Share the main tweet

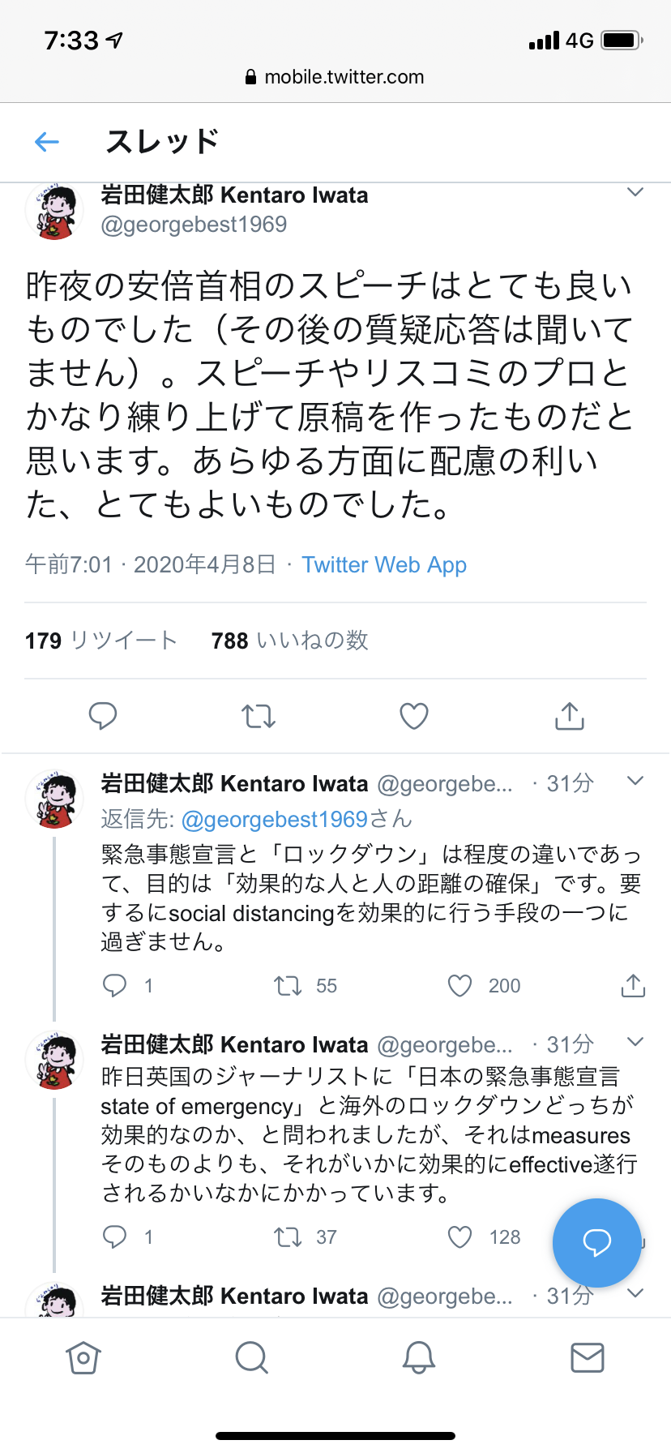coord(570,716)
